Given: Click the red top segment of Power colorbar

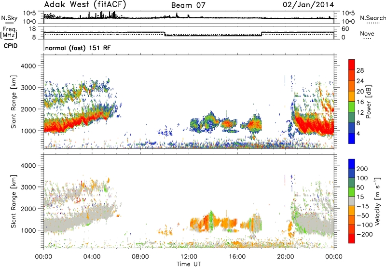Looking at the screenshot, I should click(352, 64).
